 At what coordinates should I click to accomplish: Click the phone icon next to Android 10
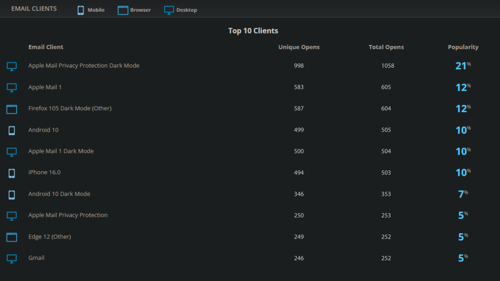pyautogui.click(x=12, y=130)
